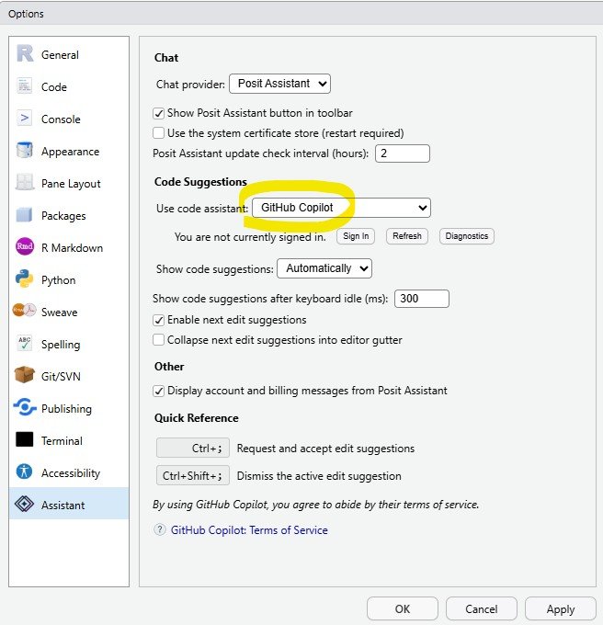Click the update check interval hours field
Viewport: 603px width, 625px height.
tap(403, 153)
